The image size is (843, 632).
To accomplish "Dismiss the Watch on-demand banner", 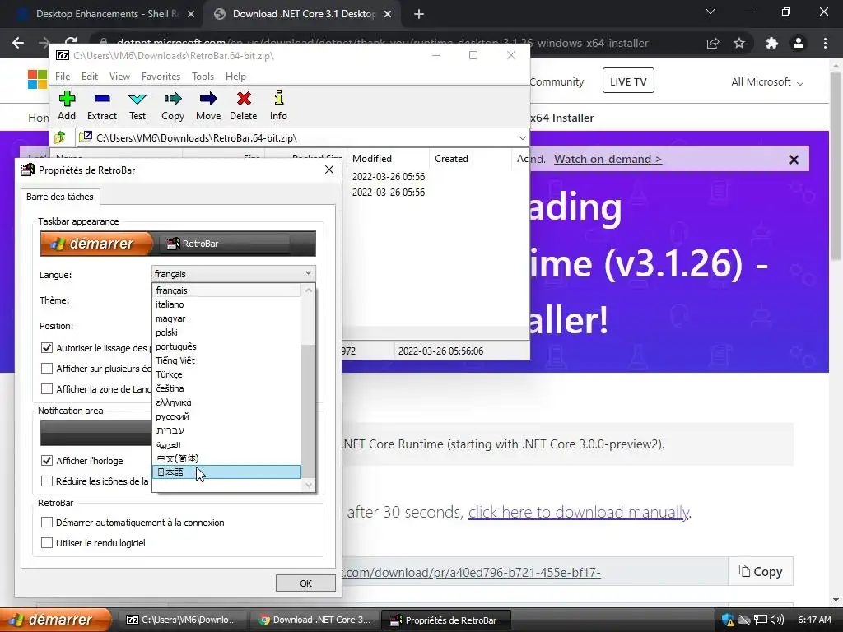I will [794, 160].
